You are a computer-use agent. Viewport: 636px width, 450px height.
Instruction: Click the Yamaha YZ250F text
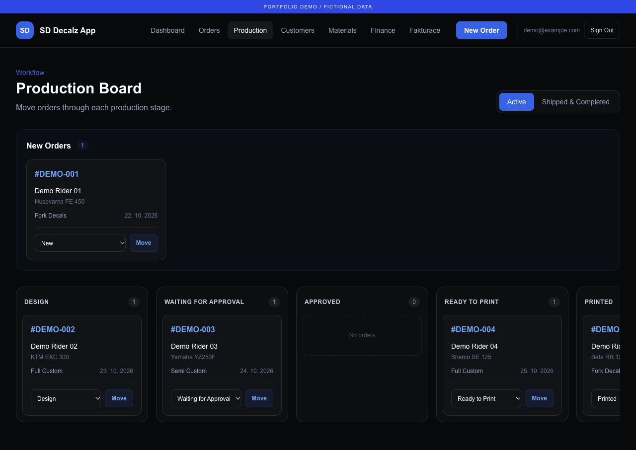pyautogui.click(x=193, y=357)
